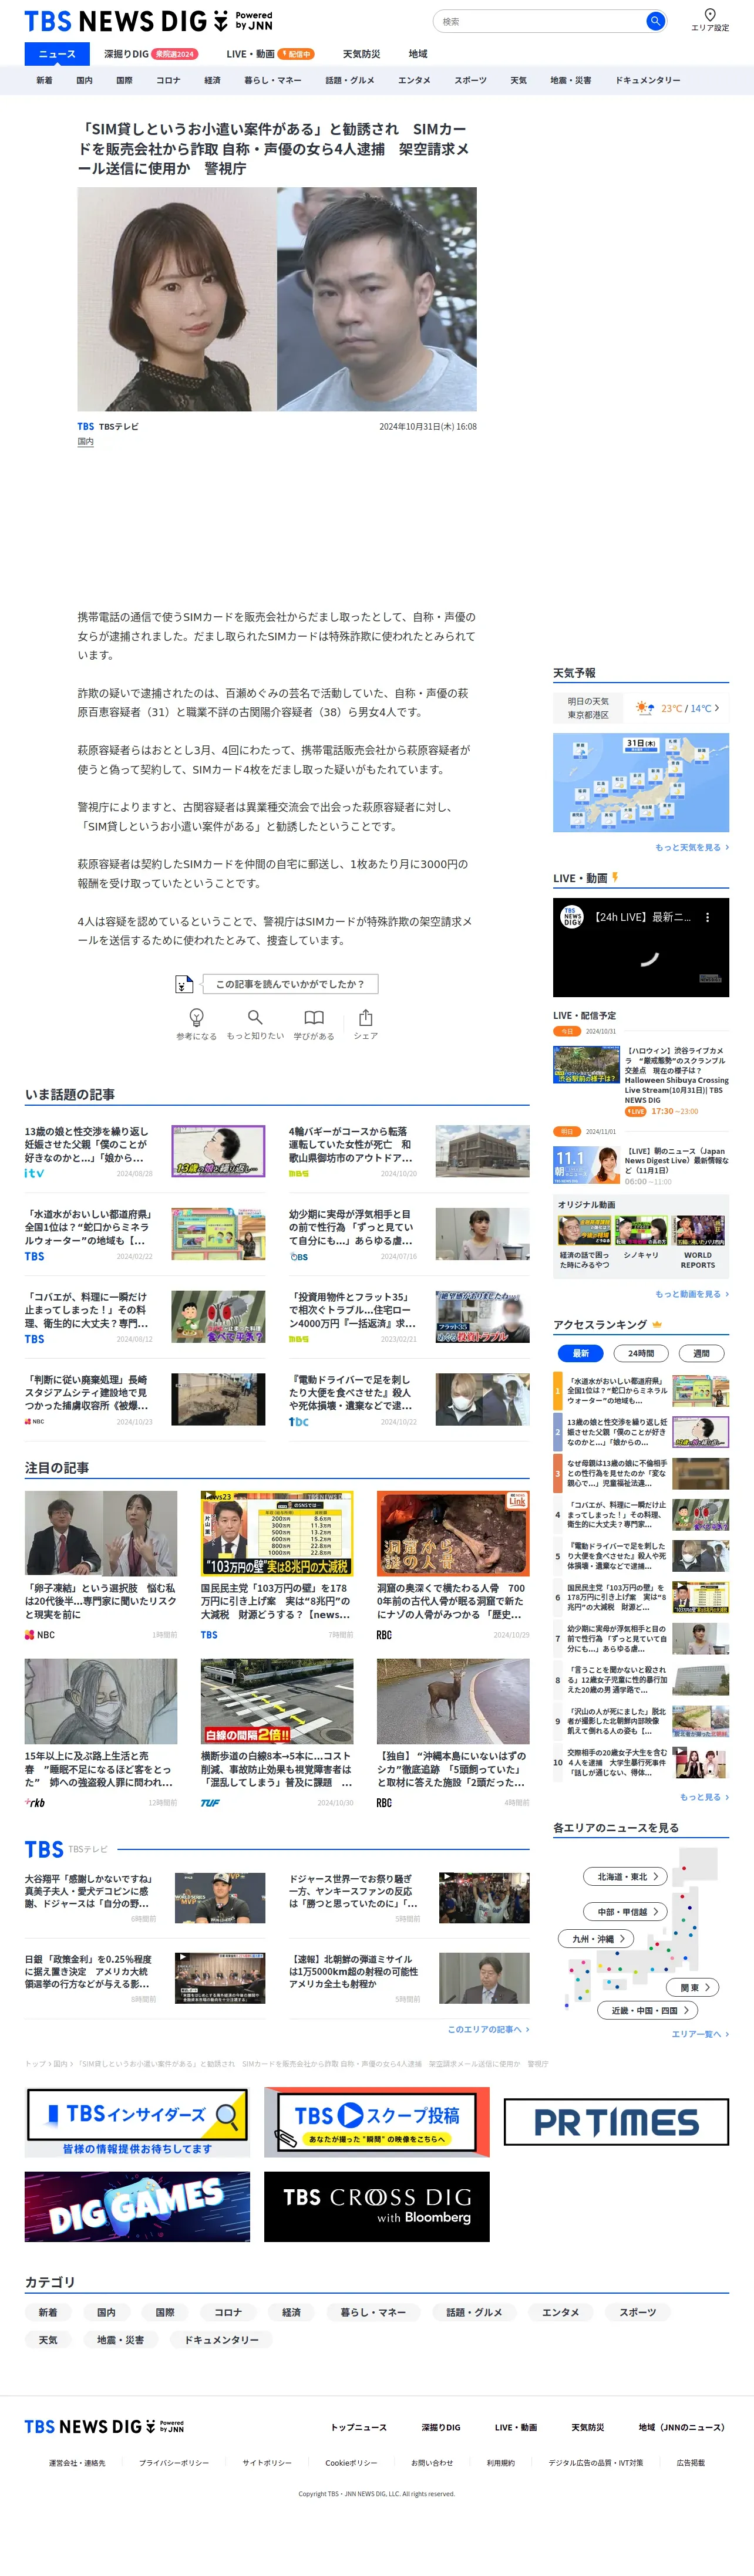This screenshot has width=754, height=2576.
Task: Open お問い合わせ in the footer
Action: tap(432, 2463)
